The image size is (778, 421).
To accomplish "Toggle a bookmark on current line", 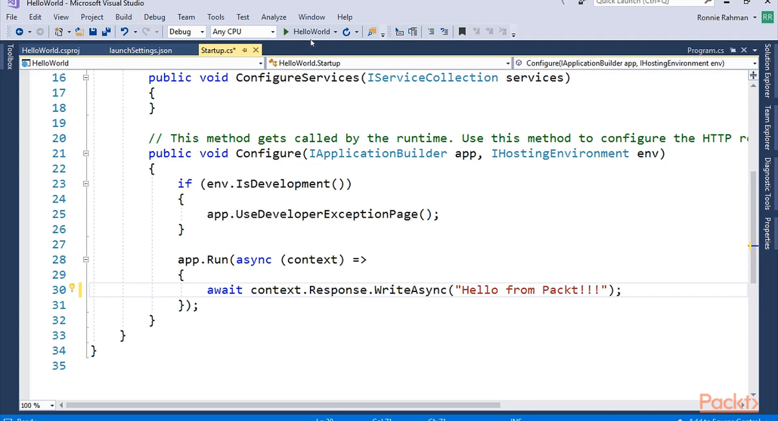I will (x=462, y=32).
